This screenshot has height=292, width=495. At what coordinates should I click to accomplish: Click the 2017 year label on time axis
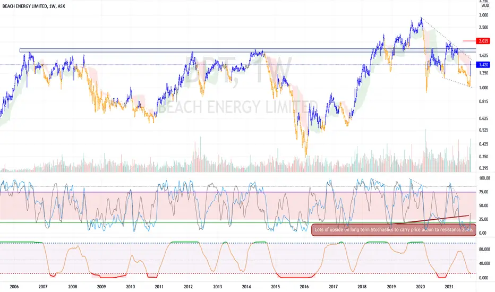pos(334,287)
